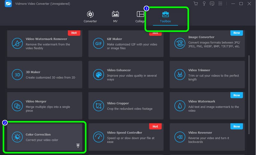Open the Video Reverser rewind icon

[x=179, y=137]
